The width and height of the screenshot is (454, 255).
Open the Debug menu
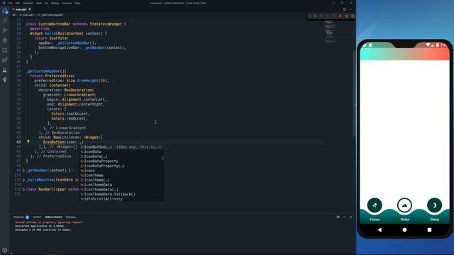point(55,3)
